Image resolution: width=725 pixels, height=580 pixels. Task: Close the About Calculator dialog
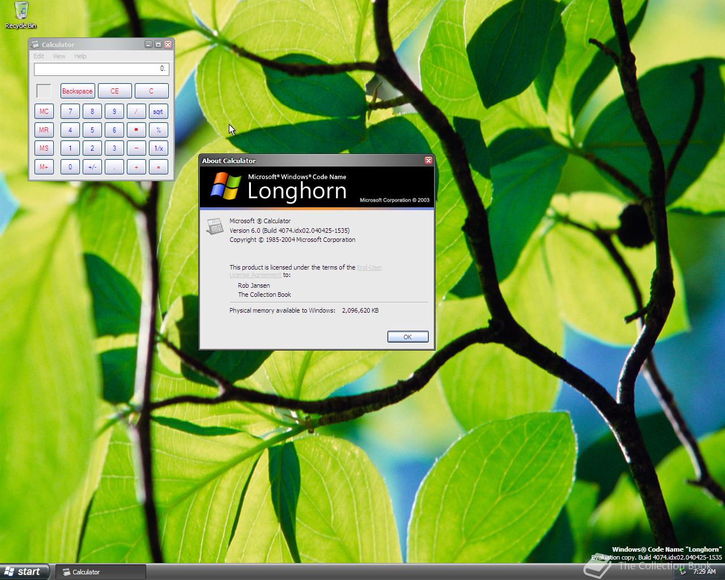coord(428,160)
